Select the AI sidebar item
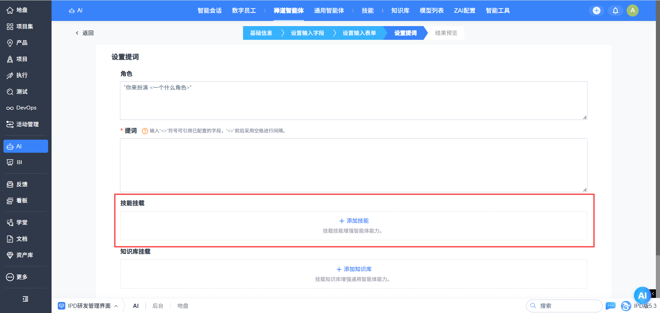660x313 pixels. [25, 146]
